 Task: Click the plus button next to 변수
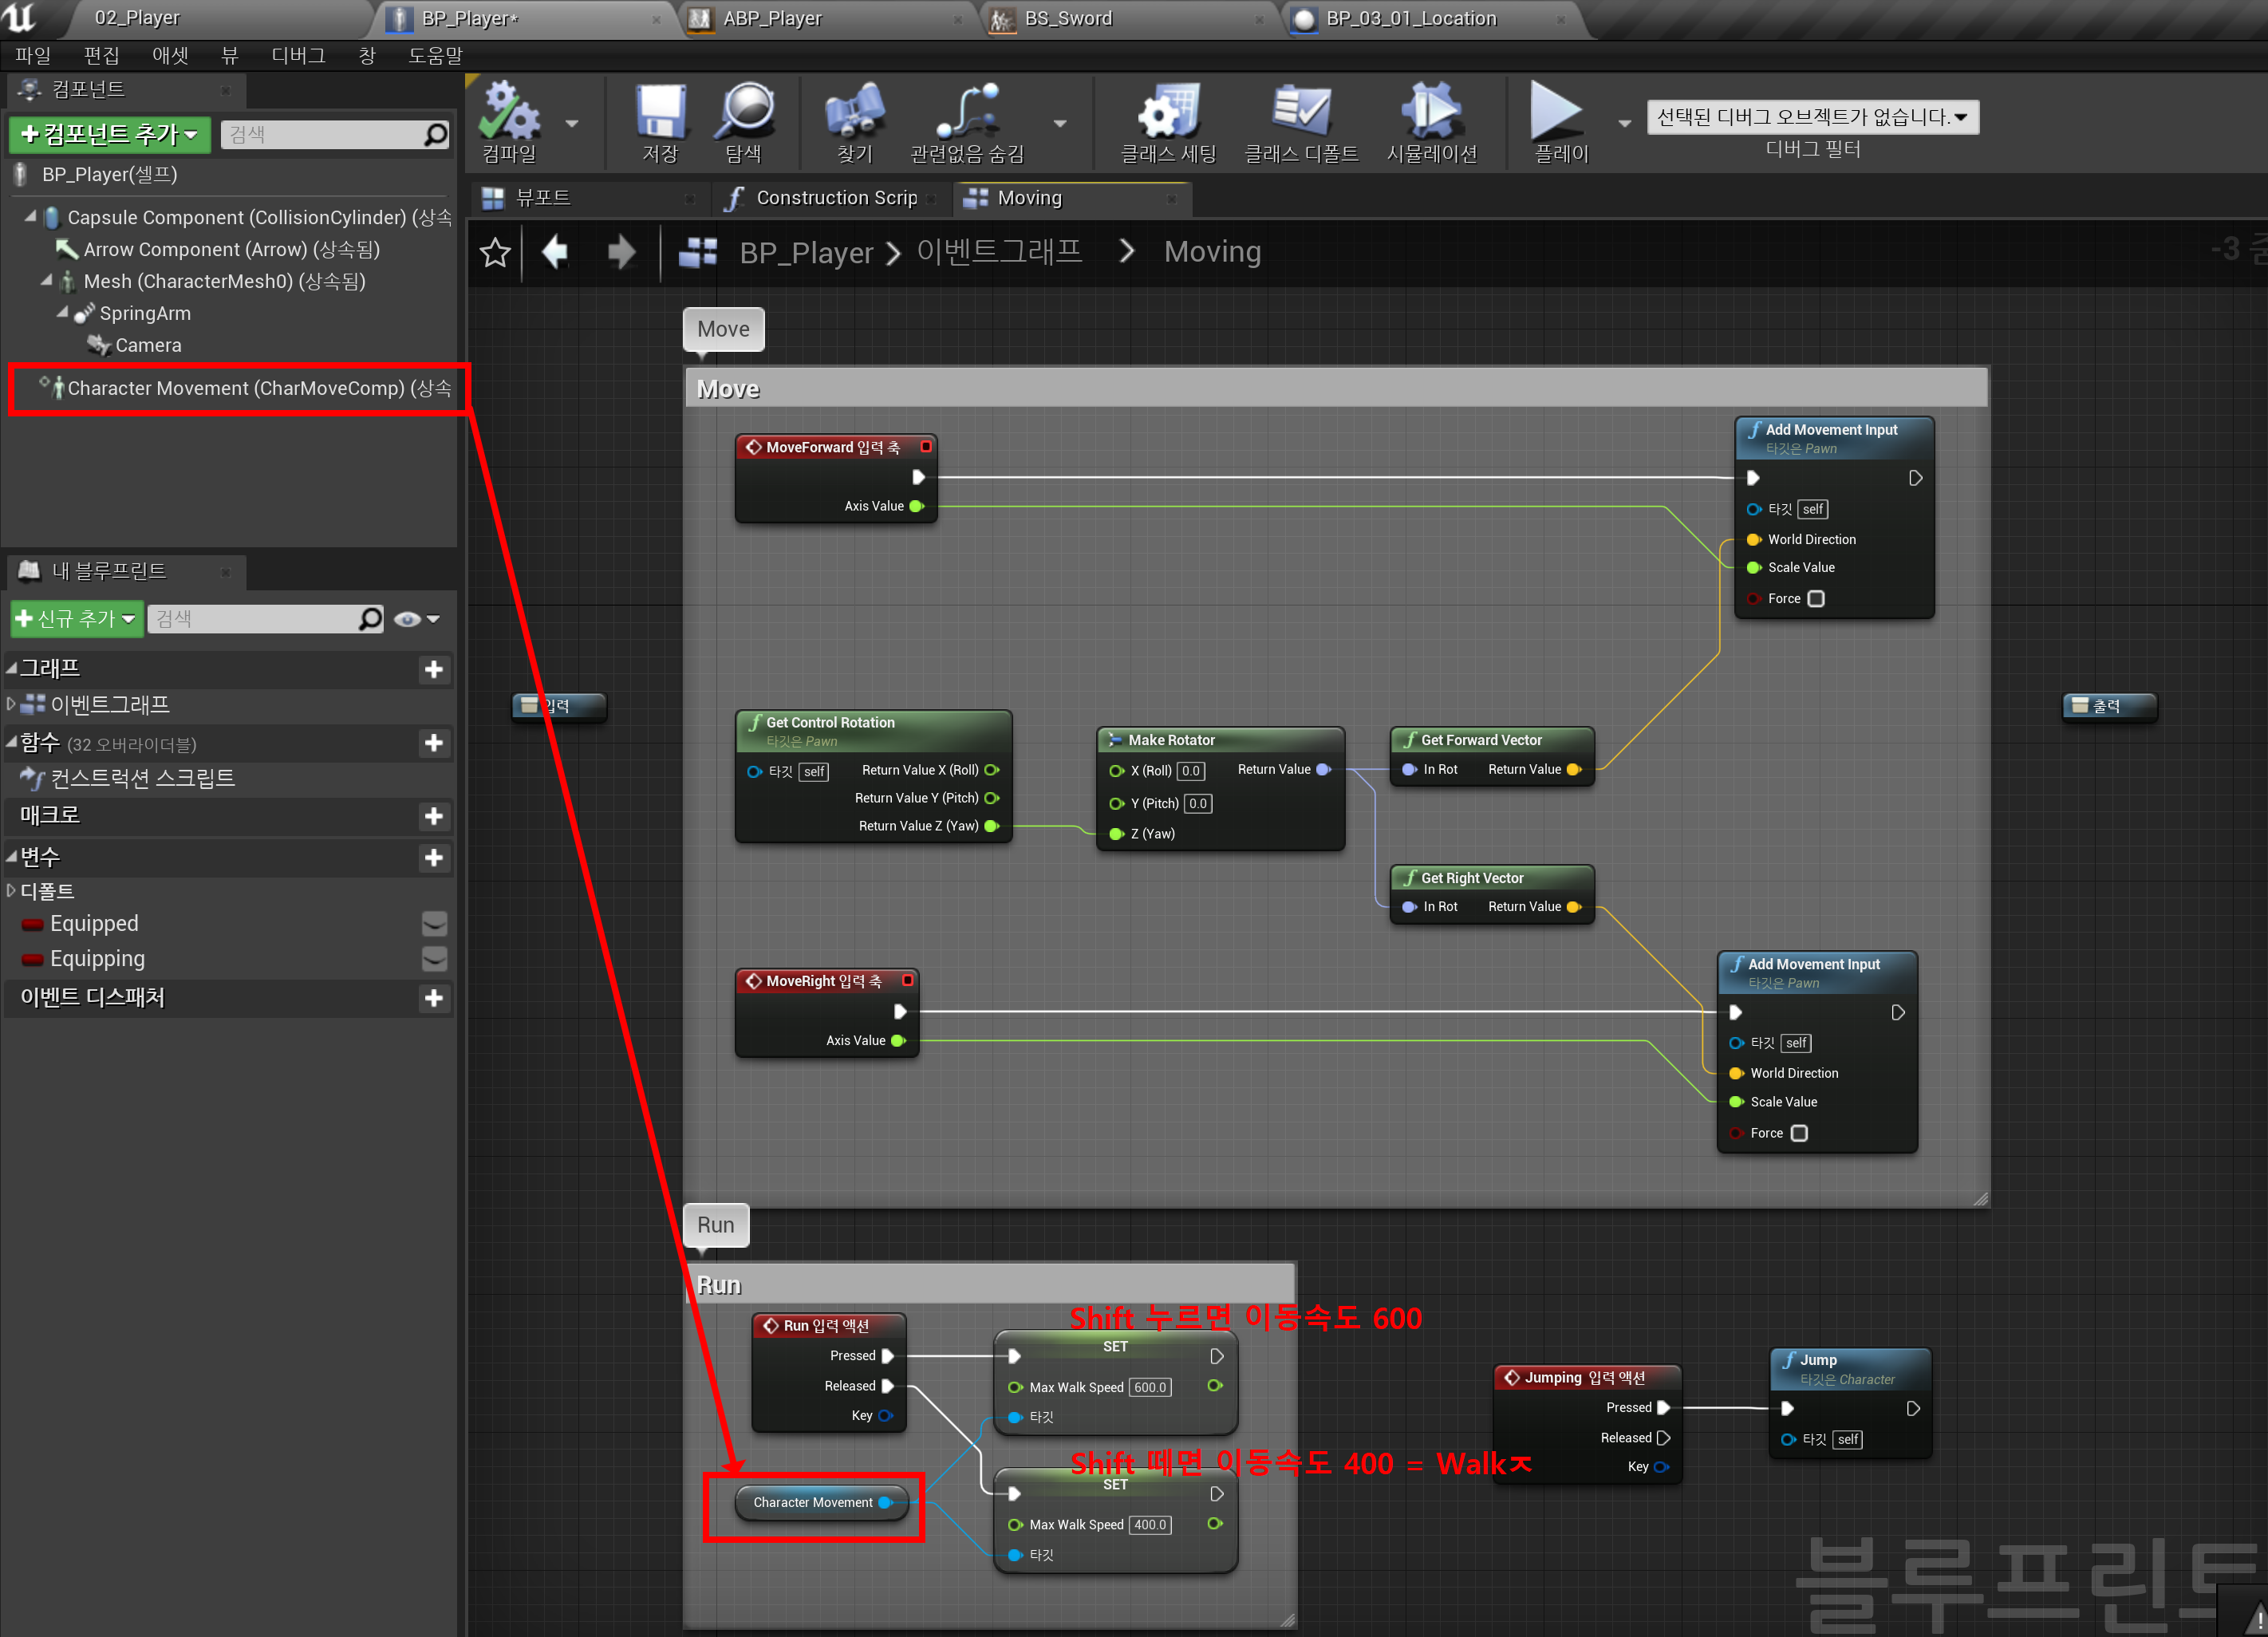pos(434,858)
